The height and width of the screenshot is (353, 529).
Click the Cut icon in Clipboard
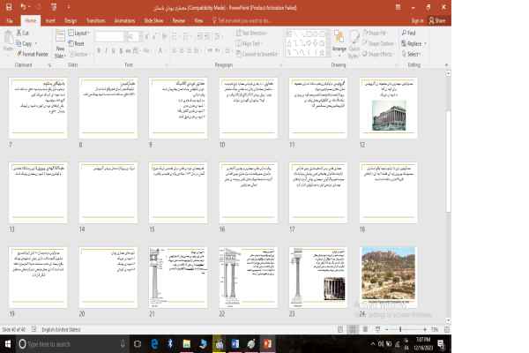[x=25, y=33]
